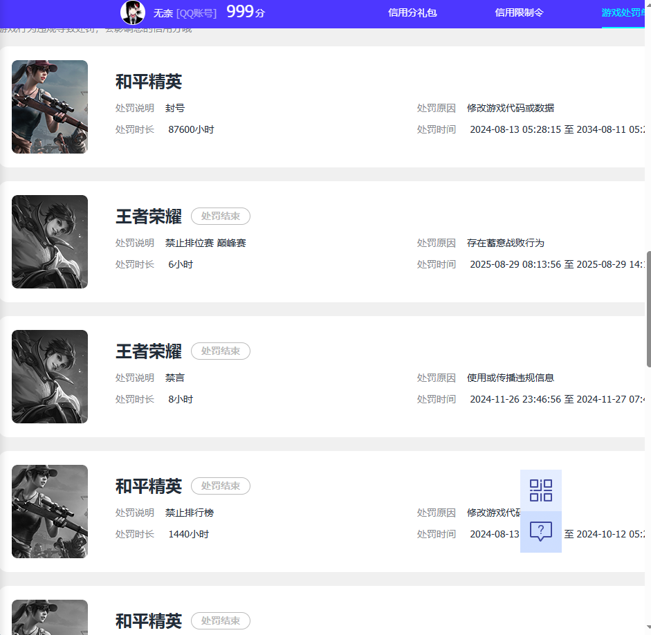Select 王者荣耀 title of 禁言 record
The width and height of the screenshot is (651, 635).
[x=149, y=351]
